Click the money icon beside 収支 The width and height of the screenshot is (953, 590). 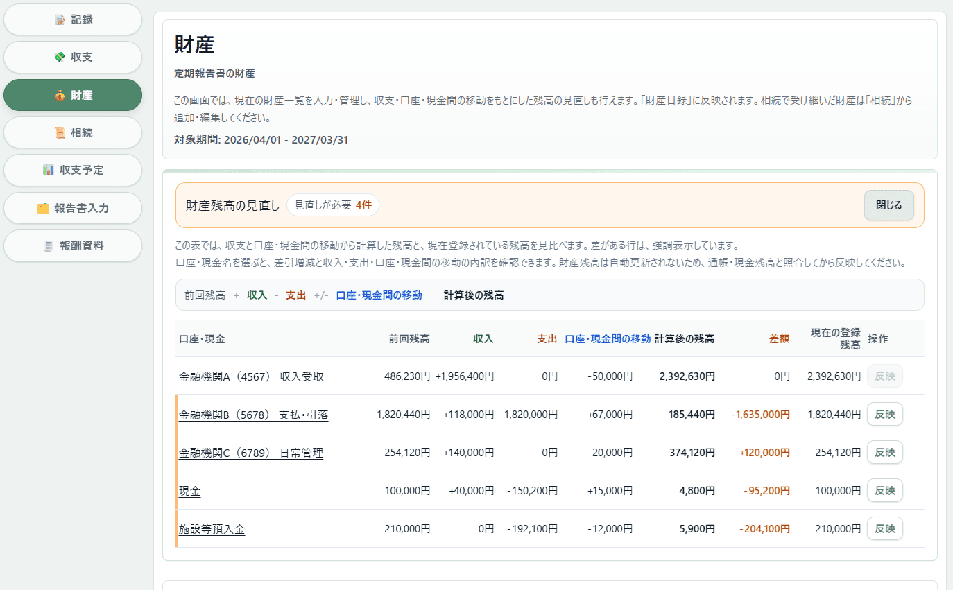point(60,58)
